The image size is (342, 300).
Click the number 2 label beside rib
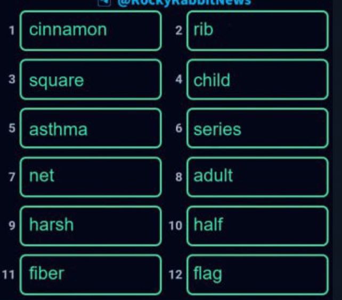tap(179, 30)
